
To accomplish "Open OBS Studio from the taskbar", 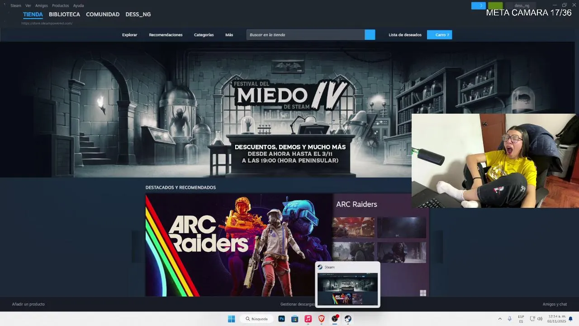I will tap(335, 319).
